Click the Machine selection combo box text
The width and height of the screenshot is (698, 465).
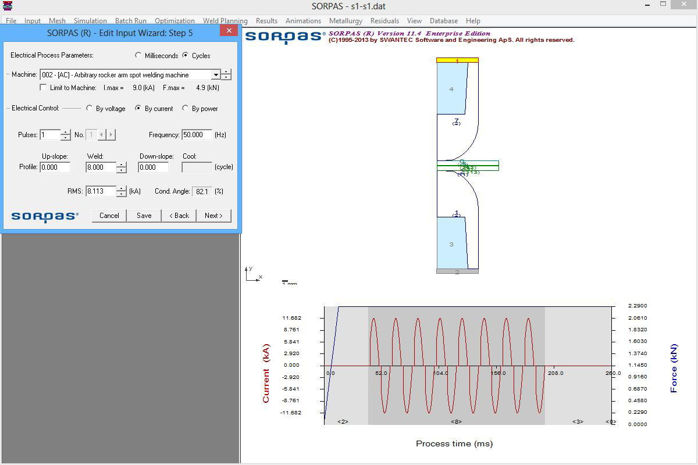pos(126,75)
